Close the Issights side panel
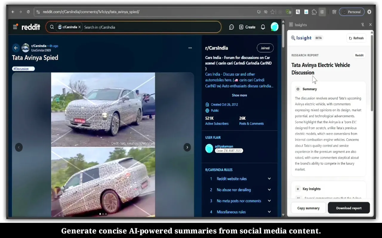 [x=370, y=25]
